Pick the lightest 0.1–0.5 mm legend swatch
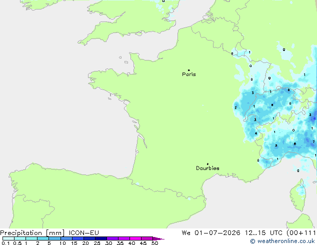 coord(8,238)
